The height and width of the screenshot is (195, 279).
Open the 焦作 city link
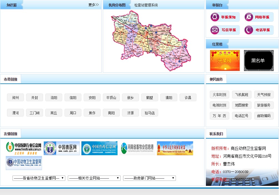pos(92,113)
